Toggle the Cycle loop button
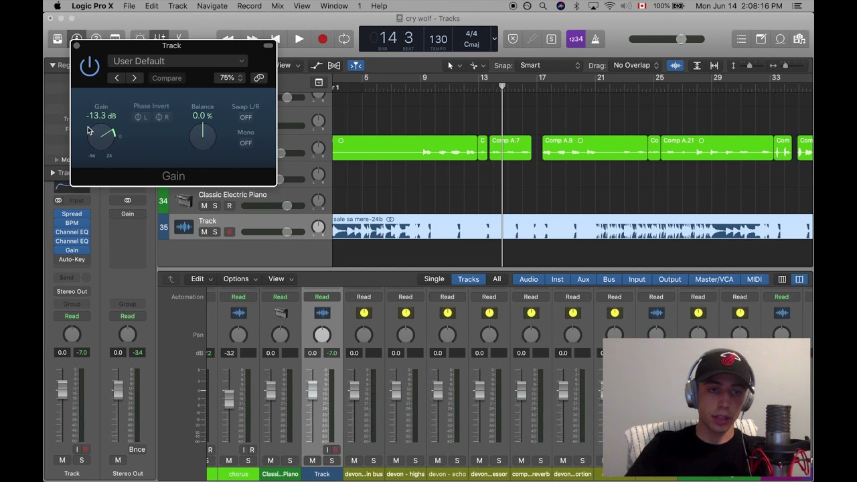 (x=344, y=39)
